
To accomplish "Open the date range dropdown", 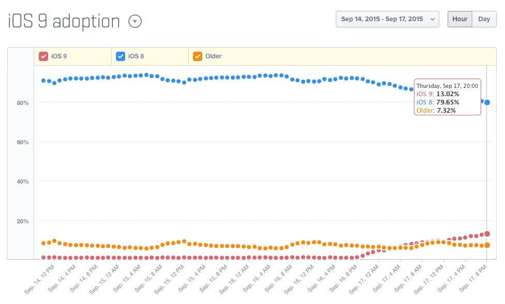I will click(x=387, y=19).
